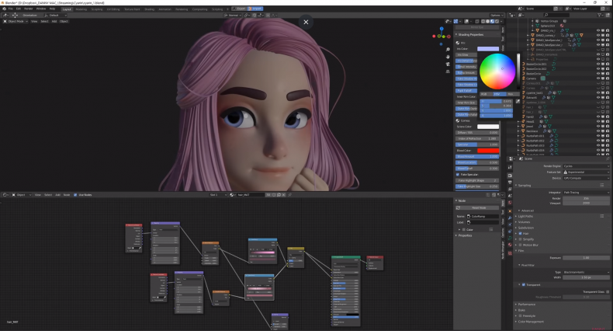Expand the Light Paths panel
The width and height of the screenshot is (613, 331).
tap(525, 216)
